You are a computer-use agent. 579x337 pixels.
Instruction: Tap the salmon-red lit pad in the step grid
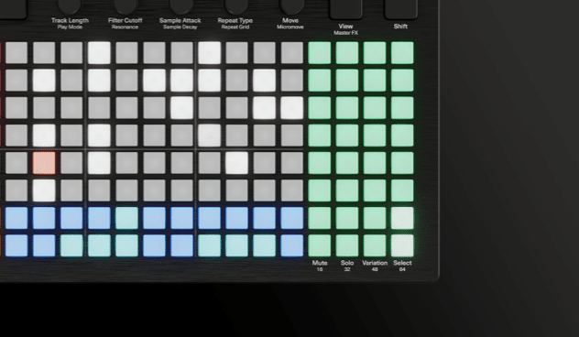tap(44, 163)
